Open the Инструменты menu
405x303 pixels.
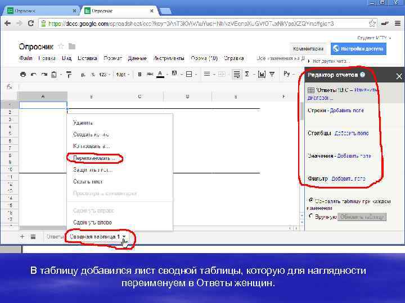[169, 58]
